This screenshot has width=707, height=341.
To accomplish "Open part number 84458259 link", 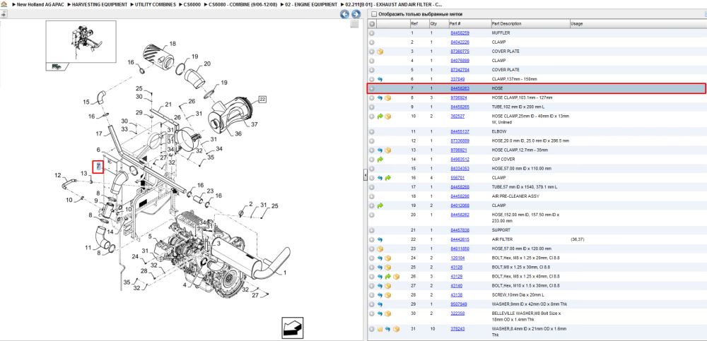I will coord(460,33).
